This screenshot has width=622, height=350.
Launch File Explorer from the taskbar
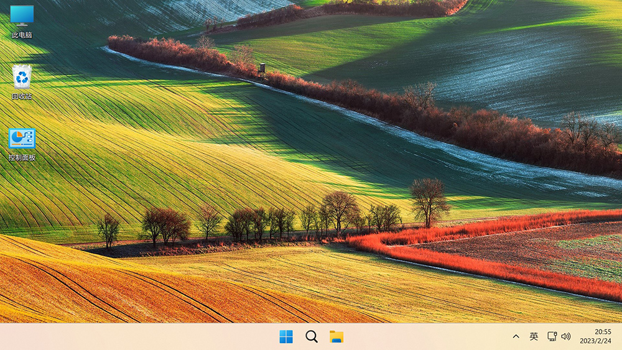point(337,336)
